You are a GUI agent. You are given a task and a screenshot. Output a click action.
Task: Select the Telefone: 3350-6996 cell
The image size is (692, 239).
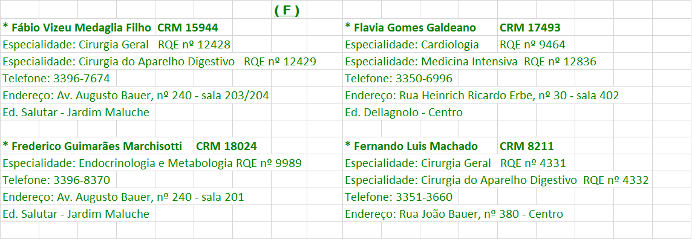399,79
